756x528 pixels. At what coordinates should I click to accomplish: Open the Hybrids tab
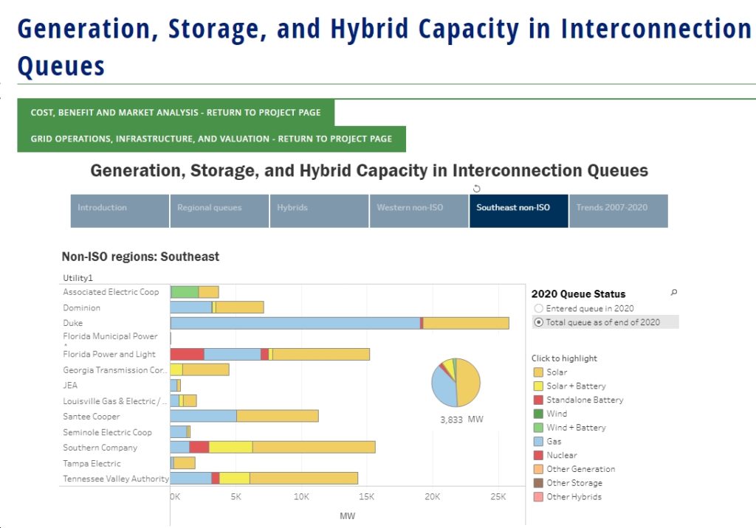tap(319, 211)
